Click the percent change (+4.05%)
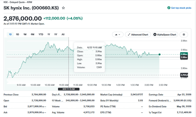This screenshot has height=117, width=196. coord(75,18)
